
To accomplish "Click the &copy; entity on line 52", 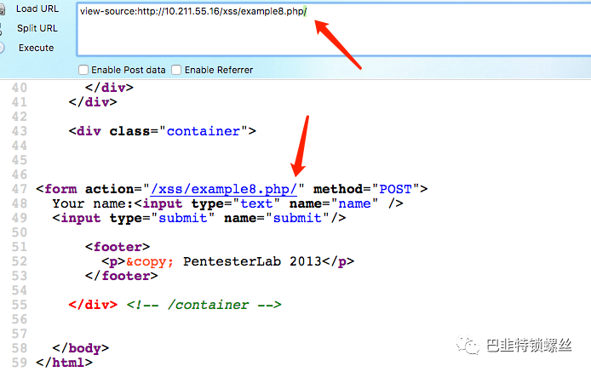I will [x=150, y=261].
